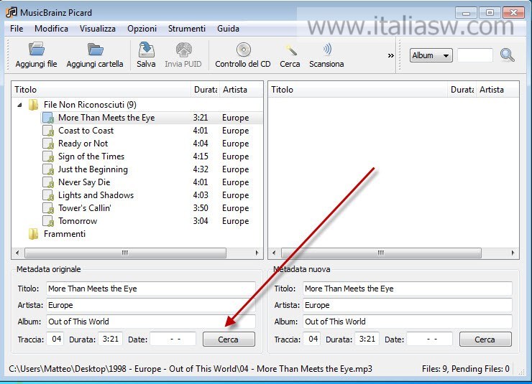Click the Aggiungi cartella folder icon

tap(96, 50)
